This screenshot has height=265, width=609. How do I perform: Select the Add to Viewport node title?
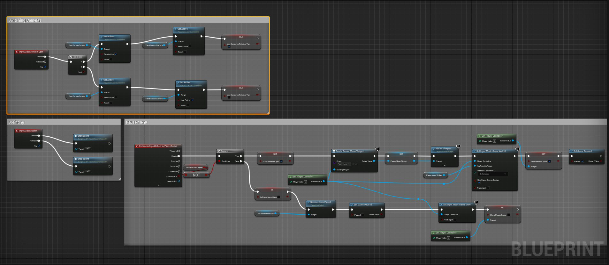(443, 149)
